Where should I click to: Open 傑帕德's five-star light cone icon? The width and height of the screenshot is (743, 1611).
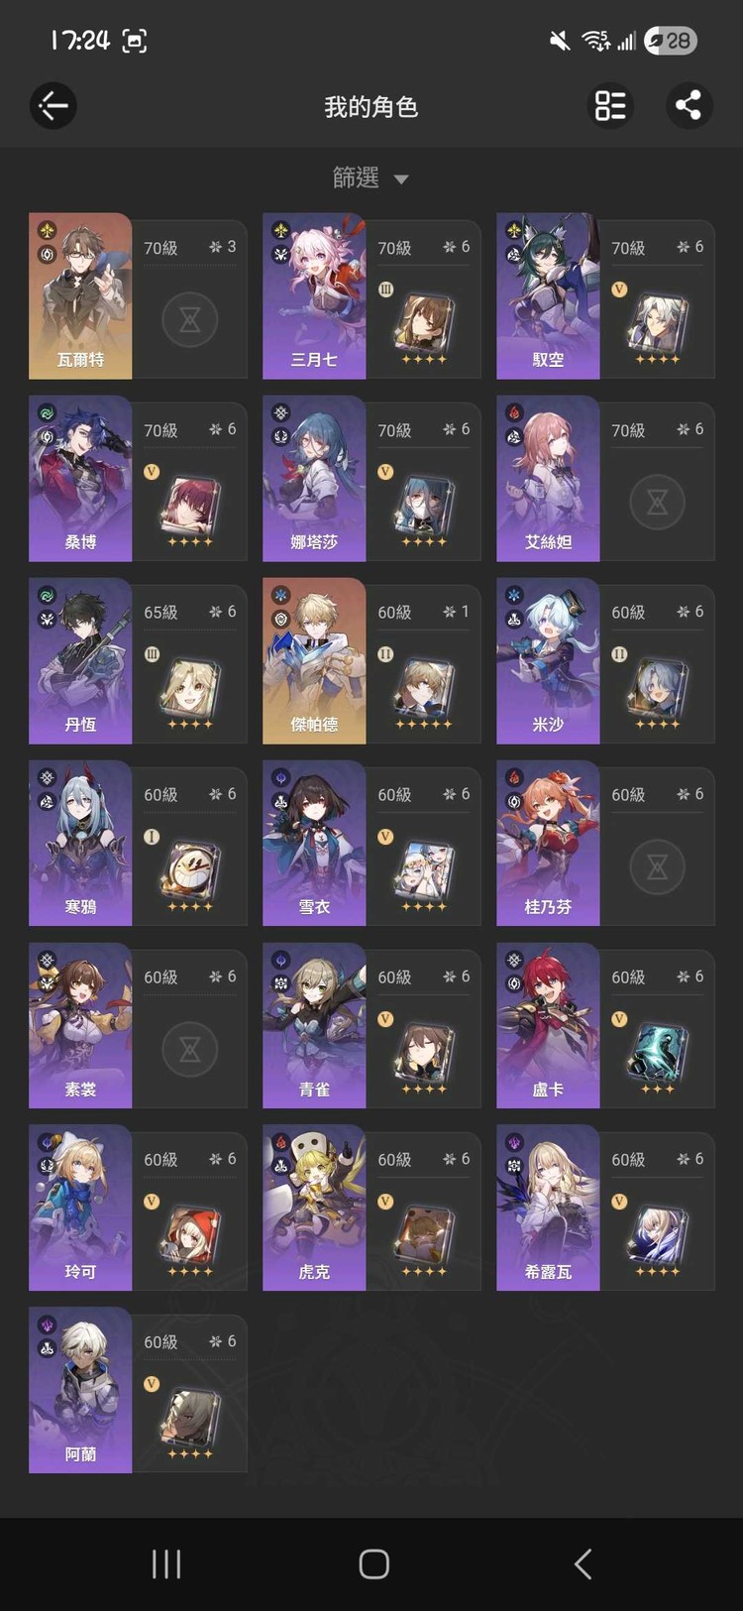[x=424, y=689]
